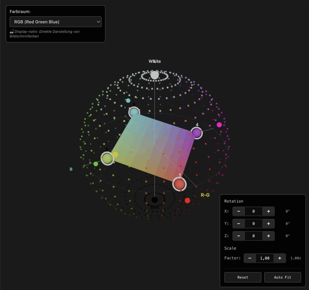Click the Reset button
Viewport: 309px width, 290px height.
point(243,277)
